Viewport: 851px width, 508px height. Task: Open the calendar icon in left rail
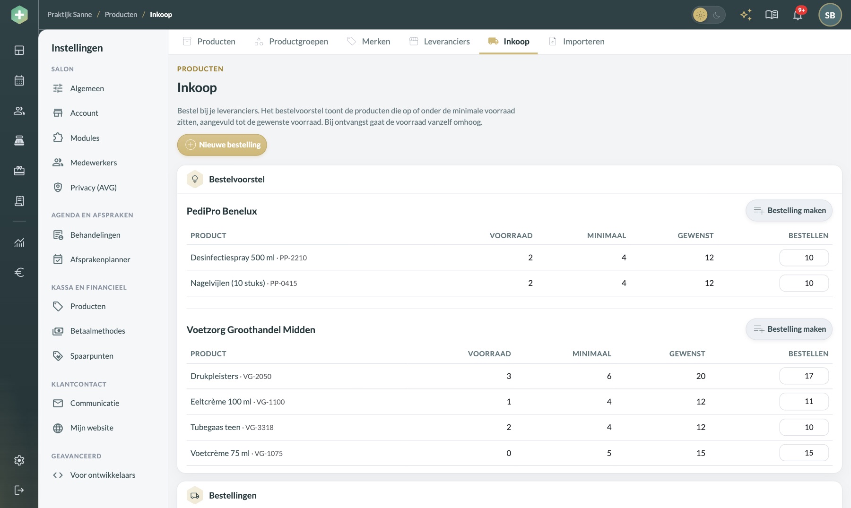coord(19,80)
